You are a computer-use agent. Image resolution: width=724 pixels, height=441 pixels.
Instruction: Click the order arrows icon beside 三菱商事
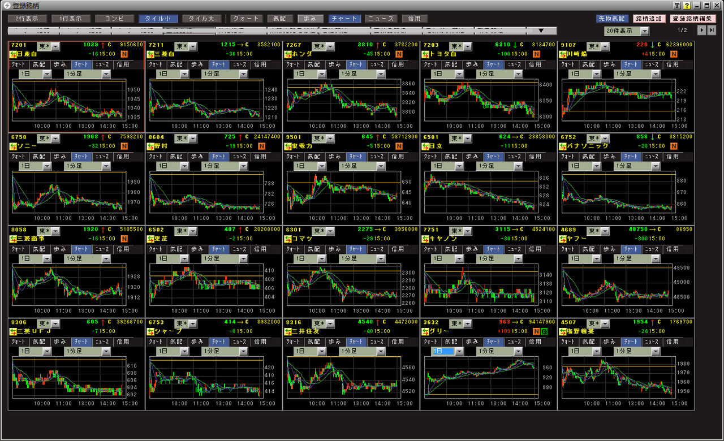pyautogui.click(x=14, y=239)
